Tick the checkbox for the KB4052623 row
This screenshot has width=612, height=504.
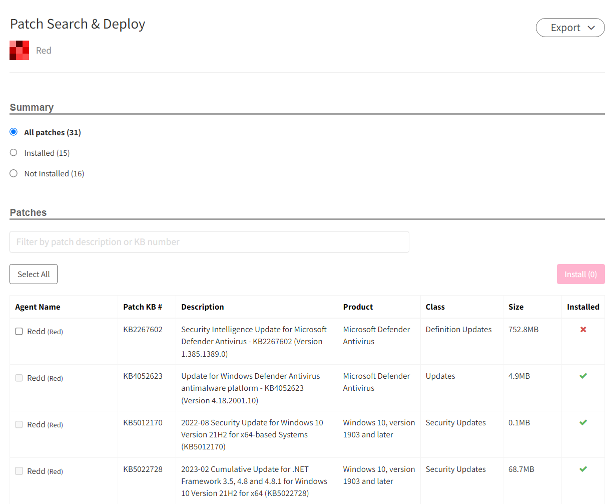[19, 378]
